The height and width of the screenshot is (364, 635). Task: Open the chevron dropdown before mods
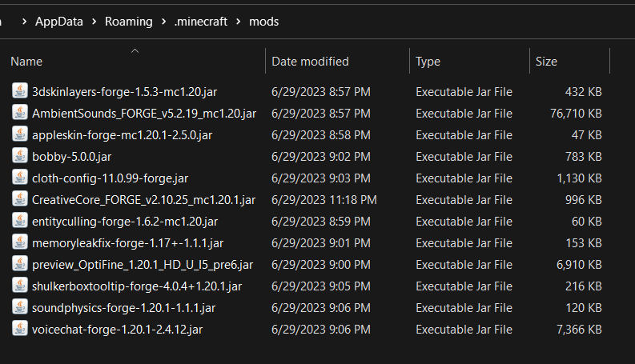point(238,22)
